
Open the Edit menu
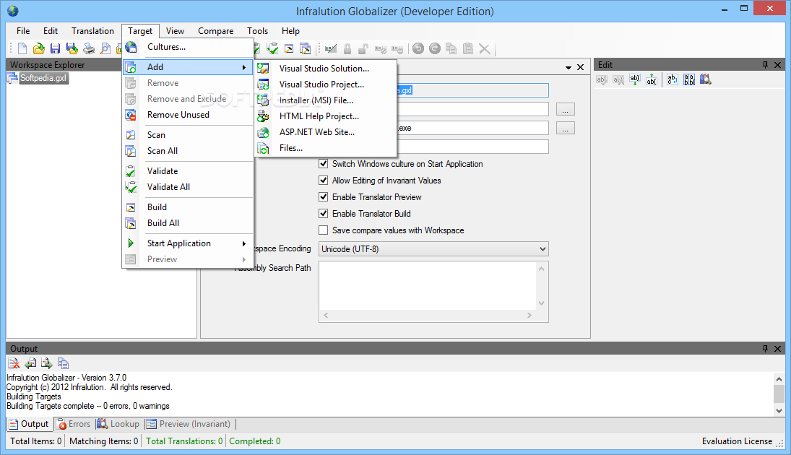tap(51, 31)
